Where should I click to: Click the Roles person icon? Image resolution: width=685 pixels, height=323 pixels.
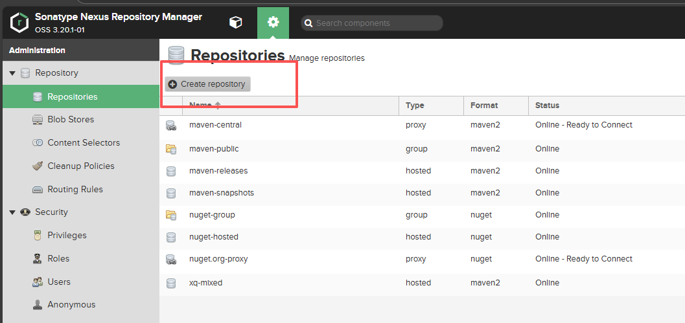[38, 258]
